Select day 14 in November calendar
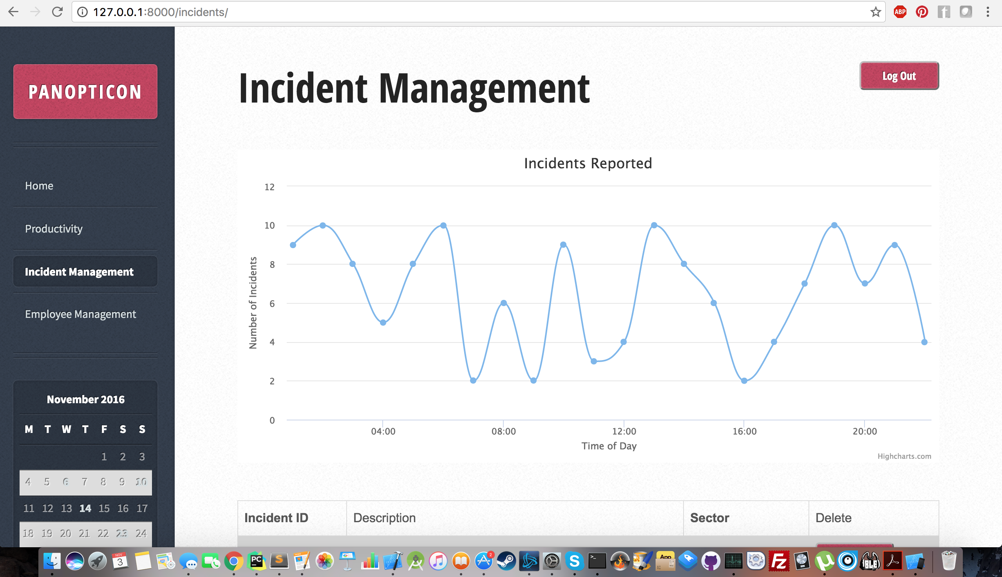 85,508
